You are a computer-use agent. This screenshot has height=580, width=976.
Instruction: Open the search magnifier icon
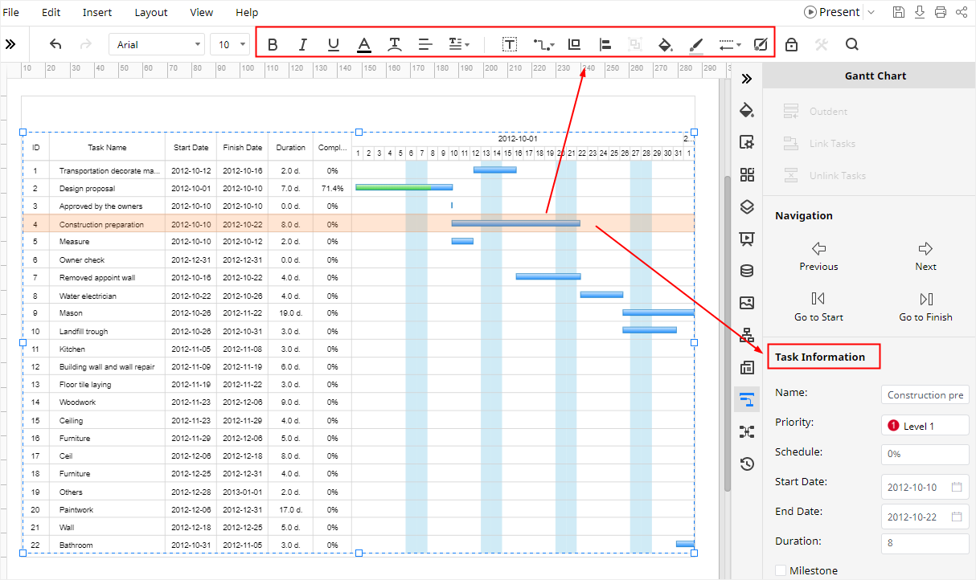pyautogui.click(x=852, y=45)
